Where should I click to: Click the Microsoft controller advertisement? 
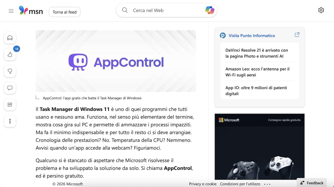point(260,147)
